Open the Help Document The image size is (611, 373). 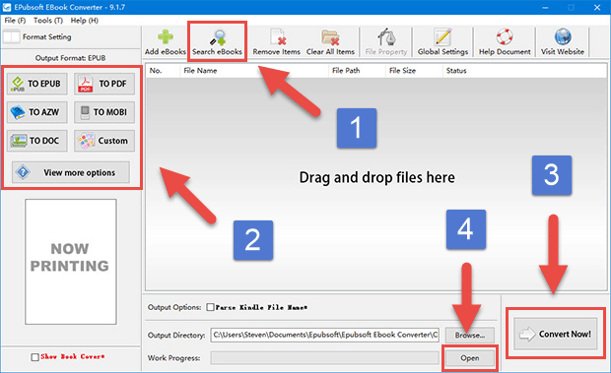tap(505, 42)
